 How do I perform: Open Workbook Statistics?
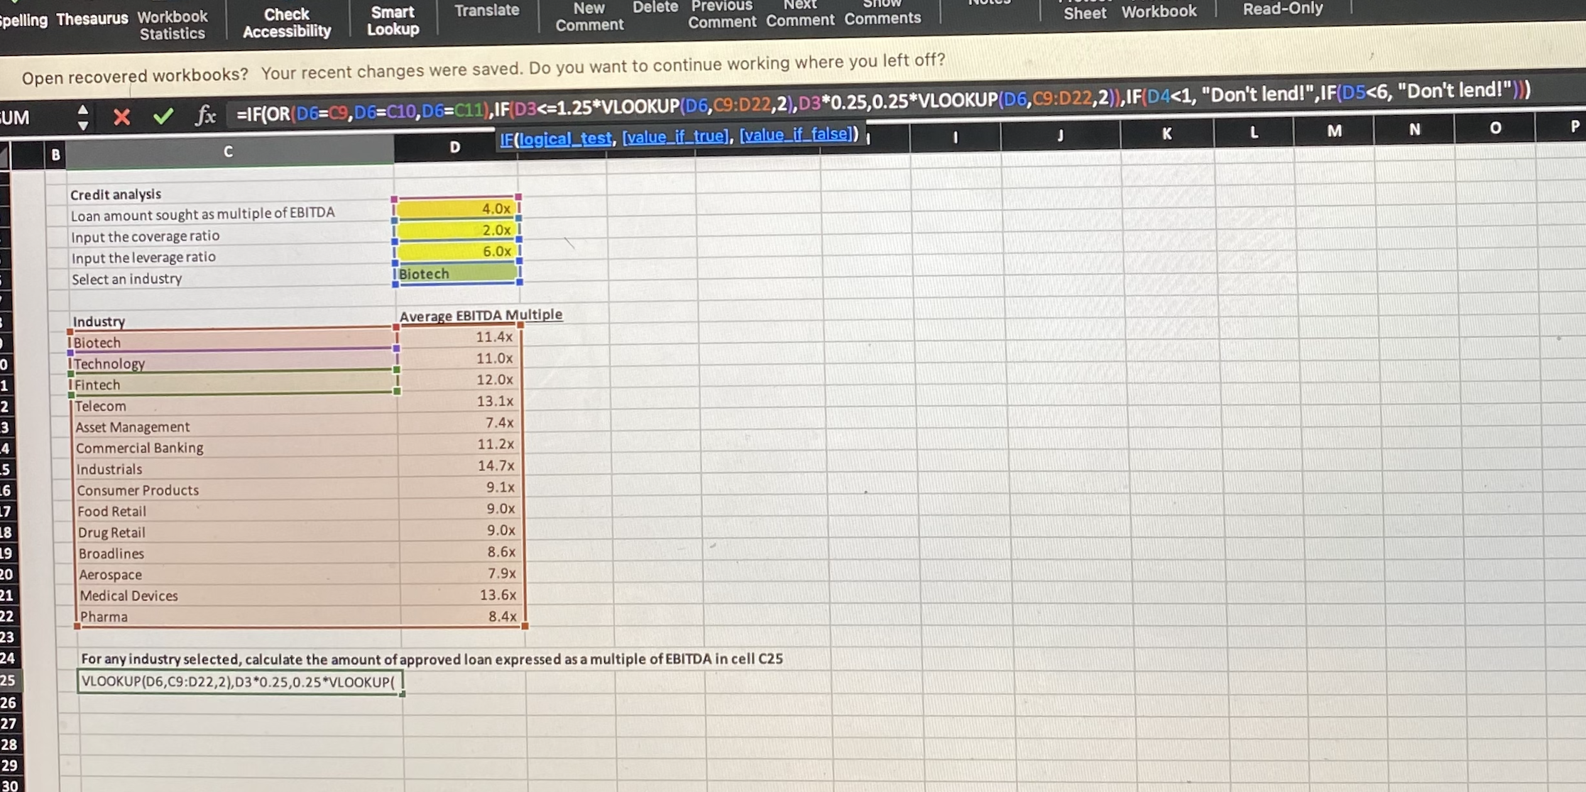(x=172, y=23)
